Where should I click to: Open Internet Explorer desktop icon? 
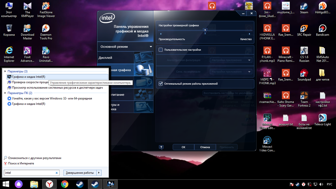coord(9,54)
